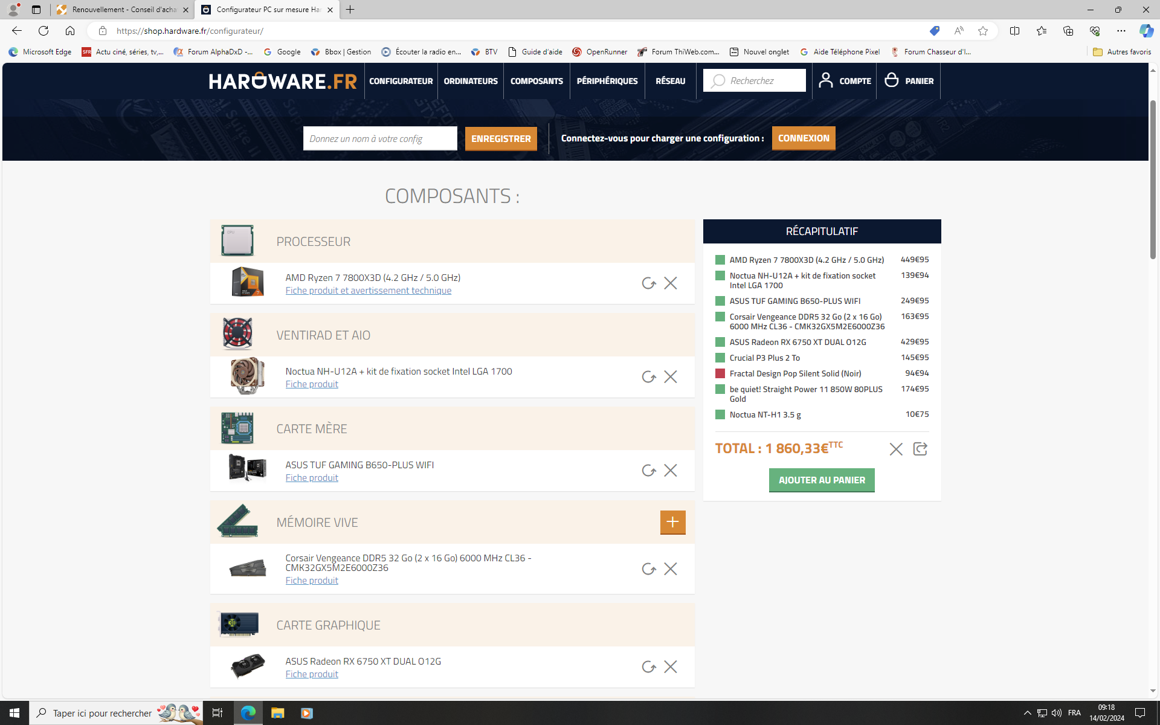Open 'Fiche produit et avertissement technique' link
Viewport: 1160px width, 725px height.
tap(368, 291)
